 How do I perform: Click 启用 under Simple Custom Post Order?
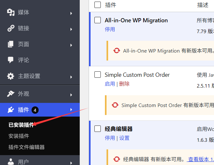110,84
